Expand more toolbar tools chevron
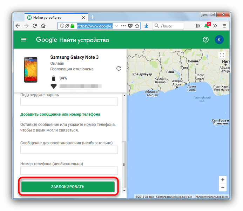Image resolution: width=243 pixels, height=211 pixels. tap(215, 26)
